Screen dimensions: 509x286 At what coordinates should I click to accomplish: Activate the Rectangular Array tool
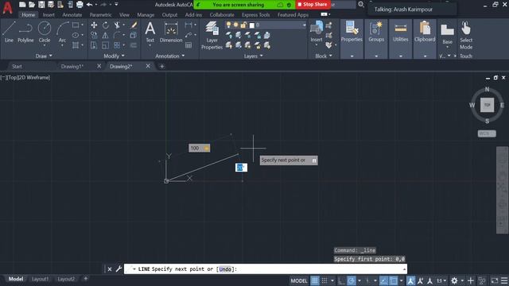tap(117, 45)
